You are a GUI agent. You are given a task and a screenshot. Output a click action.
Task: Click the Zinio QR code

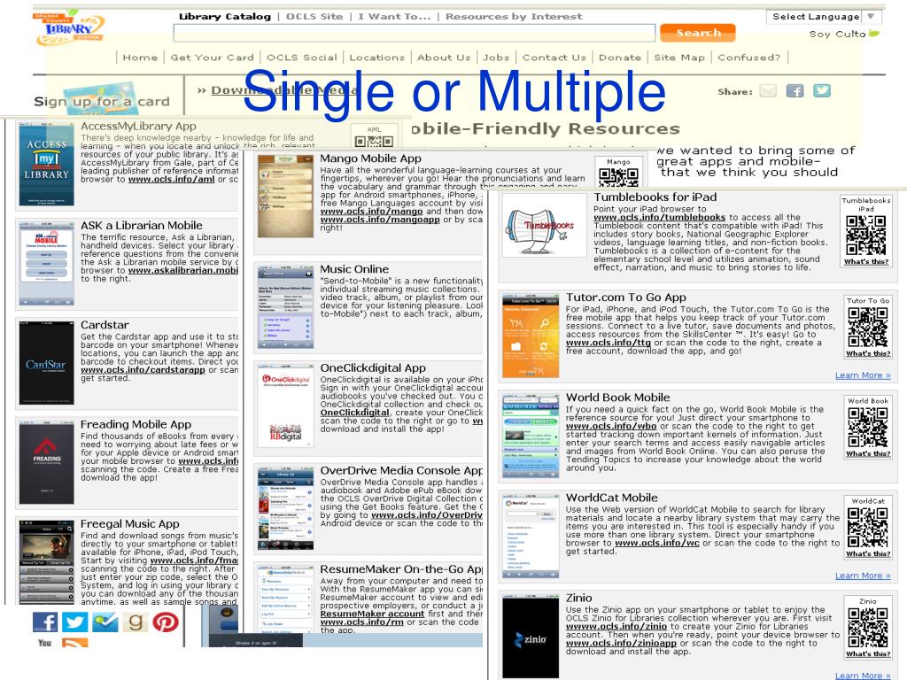click(x=868, y=628)
